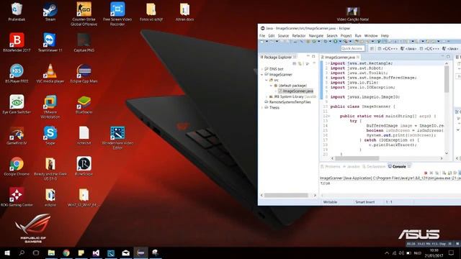Switch to the first C/C++ perspective button
The image size is (461, 259).
pos(388,48)
